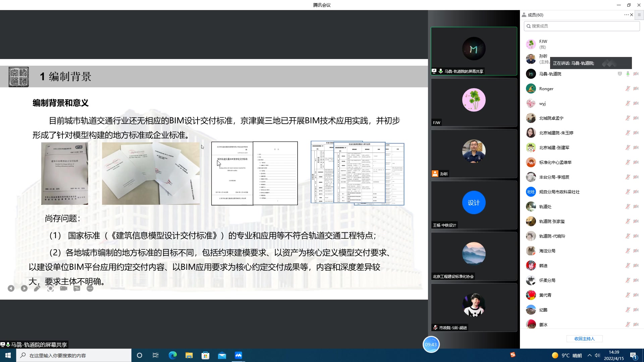The width and height of the screenshot is (644, 362).
Task: Select 王杨 中铁设计 video tile
Action: [474, 205]
